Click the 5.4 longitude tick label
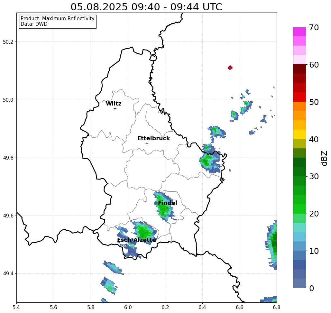 [x=16, y=307]
